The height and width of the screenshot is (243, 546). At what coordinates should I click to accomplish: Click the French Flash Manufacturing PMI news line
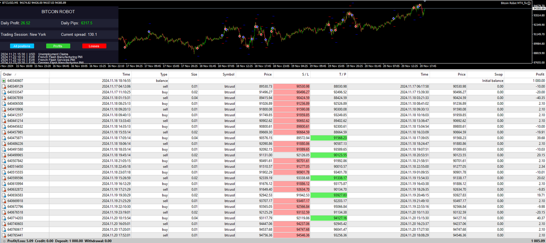[x=60, y=57]
